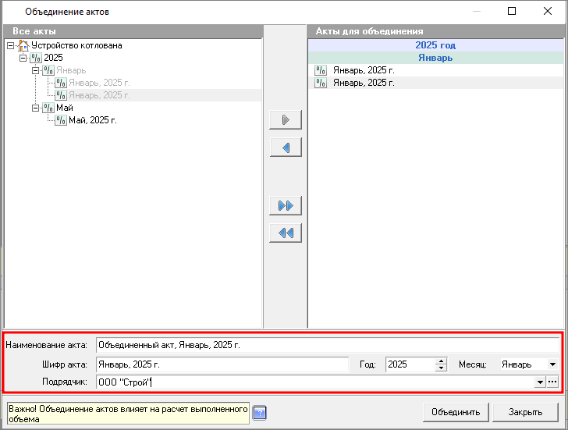Open the Месяц dropdown list
Image resolution: width=568 pixels, height=430 pixels.
552,364
